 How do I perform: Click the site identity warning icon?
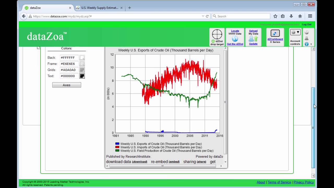click(30, 16)
